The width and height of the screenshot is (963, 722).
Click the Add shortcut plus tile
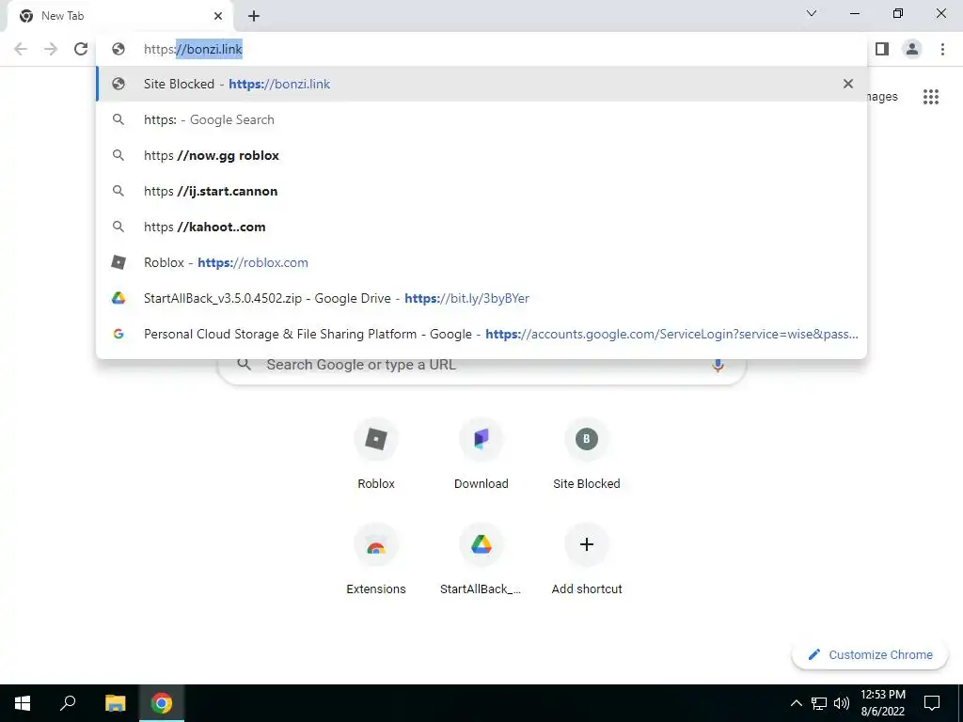pyautogui.click(x=587, y=560)
